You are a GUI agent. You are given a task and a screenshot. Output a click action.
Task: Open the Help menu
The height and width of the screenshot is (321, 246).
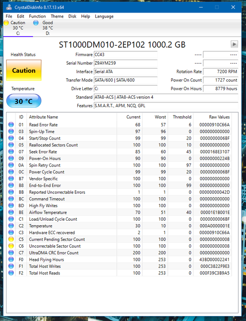[x=86, y=17]
